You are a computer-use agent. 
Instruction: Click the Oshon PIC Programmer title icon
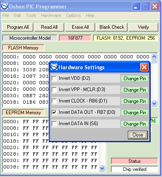[x=4, y=6]
